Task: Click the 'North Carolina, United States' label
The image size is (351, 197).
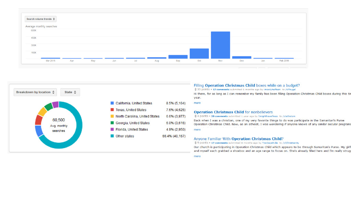Action: click(x=137, y=116)
